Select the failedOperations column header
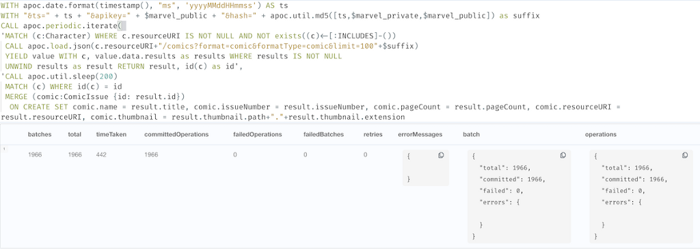 [258, 134]
